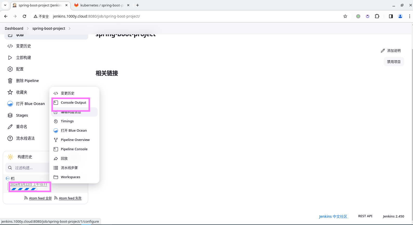Click the 收藏夹 star icon
413x225 pixels.
click(10, 92)
